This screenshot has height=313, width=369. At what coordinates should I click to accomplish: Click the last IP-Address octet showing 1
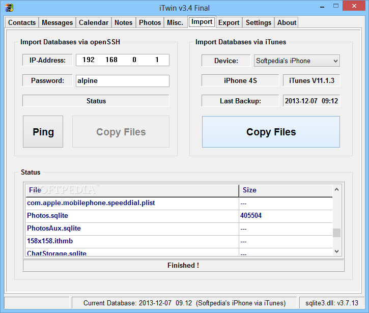click(157, 60)
